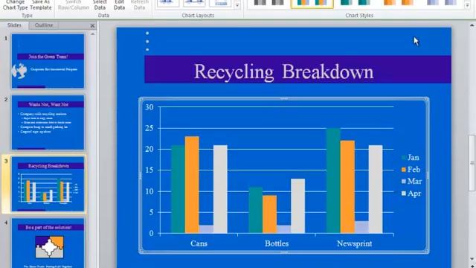
Task: Click the slide editor vertical scrollbar thumb
Action: 472,163
